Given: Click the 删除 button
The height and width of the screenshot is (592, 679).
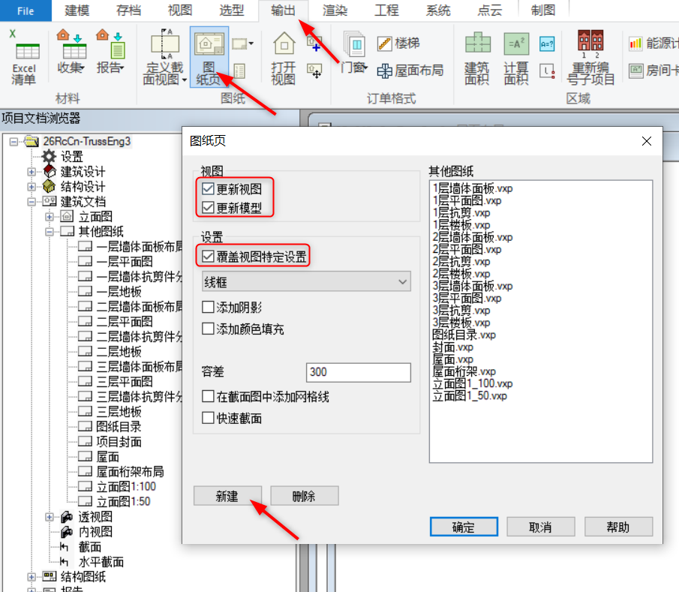Looking at the screenshot, I should click(x=305, y=496).
